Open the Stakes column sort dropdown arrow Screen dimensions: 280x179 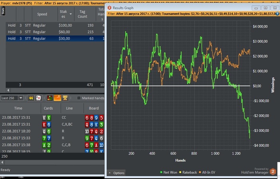click(70, 14)
